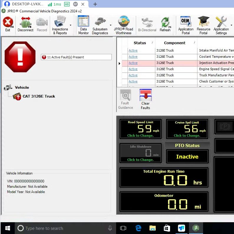Close the DESKTOP-LVKK session tab
234x234 pixels.
pyautogui.click(x=83, y=4)
